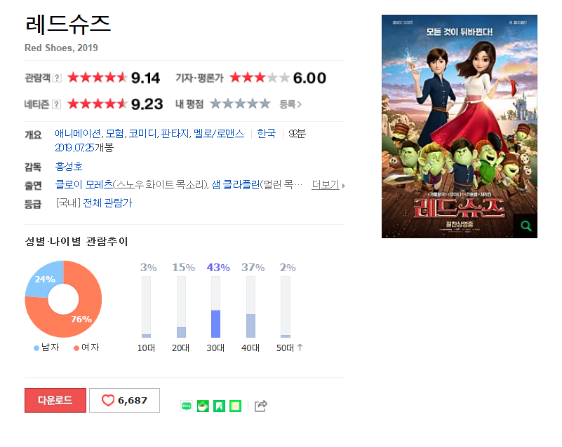Click the 한국 country link

pos(267,134)
